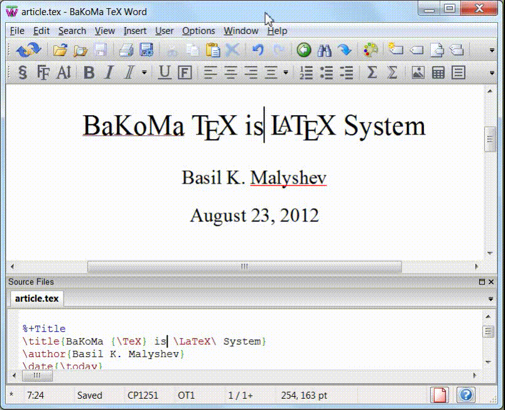This screenshot has height=410, width=505.
Task: Insert a picture using the image icon
Action: (418, 72)
